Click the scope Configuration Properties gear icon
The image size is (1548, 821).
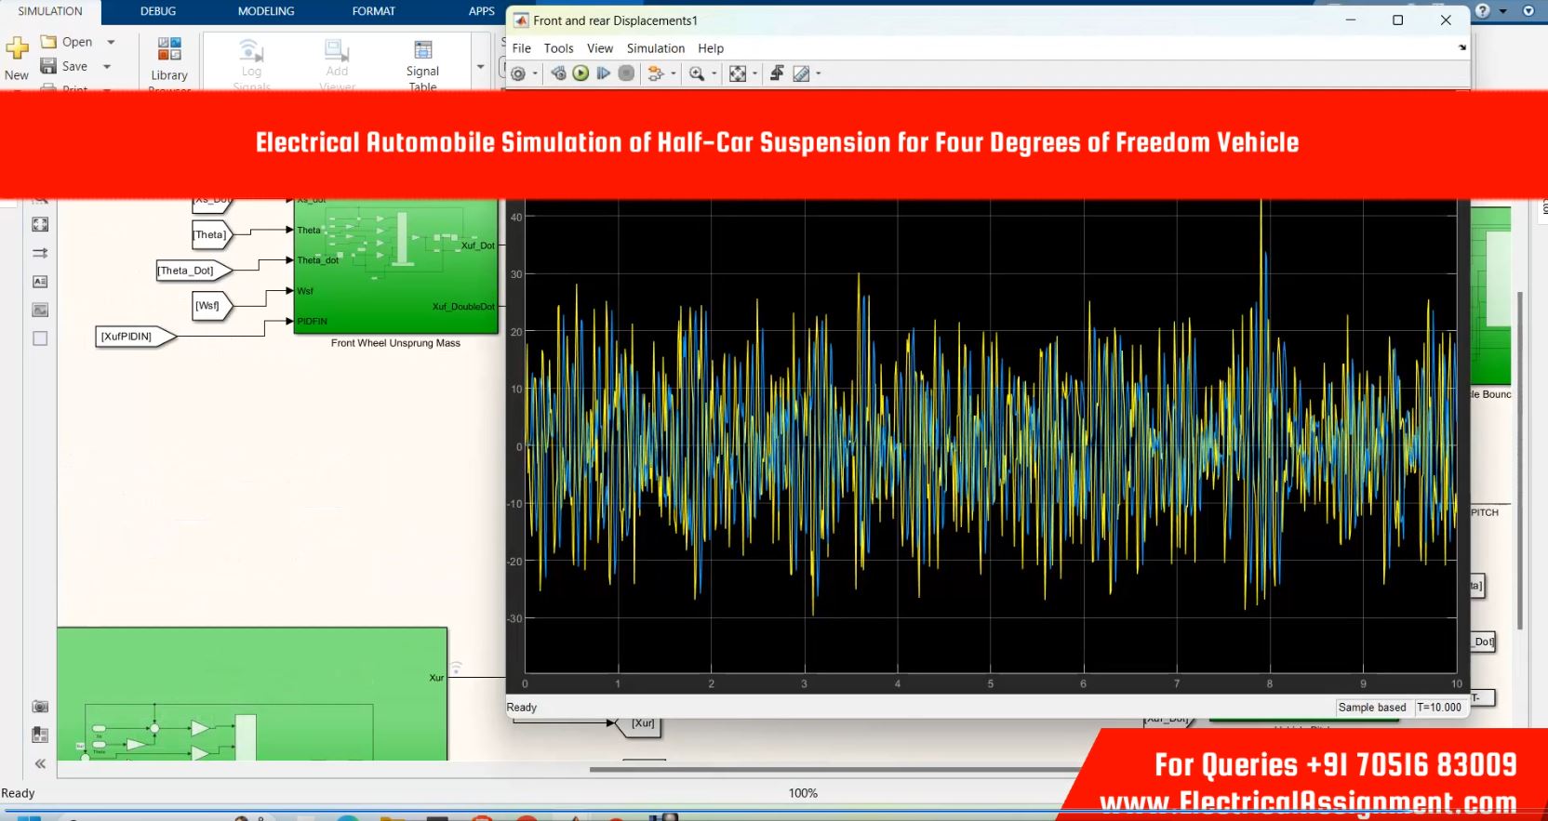[518, 73]
